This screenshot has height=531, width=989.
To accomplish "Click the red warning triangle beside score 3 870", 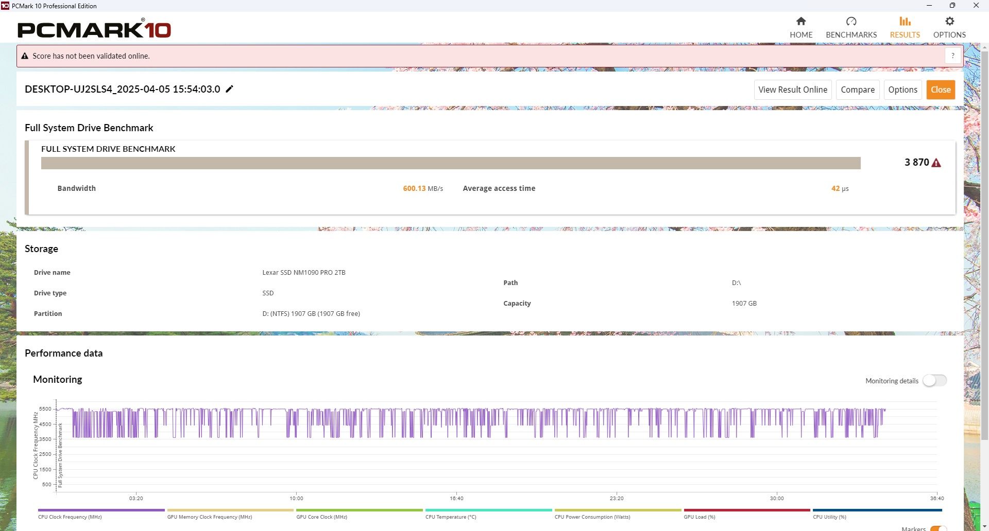I will [x=936, y=163].
